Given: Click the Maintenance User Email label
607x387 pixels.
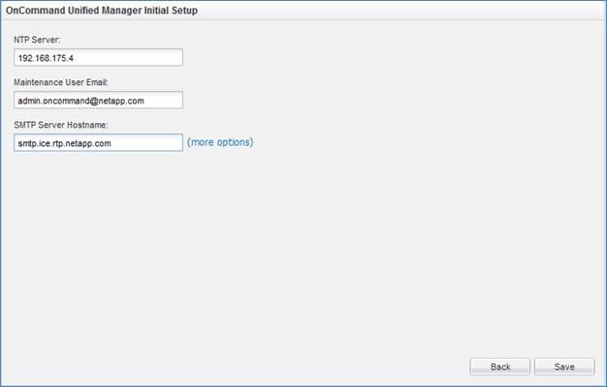Looking at the screenshot, I should [61, 82].
